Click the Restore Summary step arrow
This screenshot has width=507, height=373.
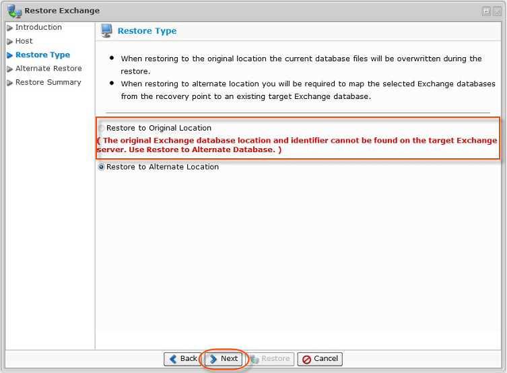coord(9,83)
